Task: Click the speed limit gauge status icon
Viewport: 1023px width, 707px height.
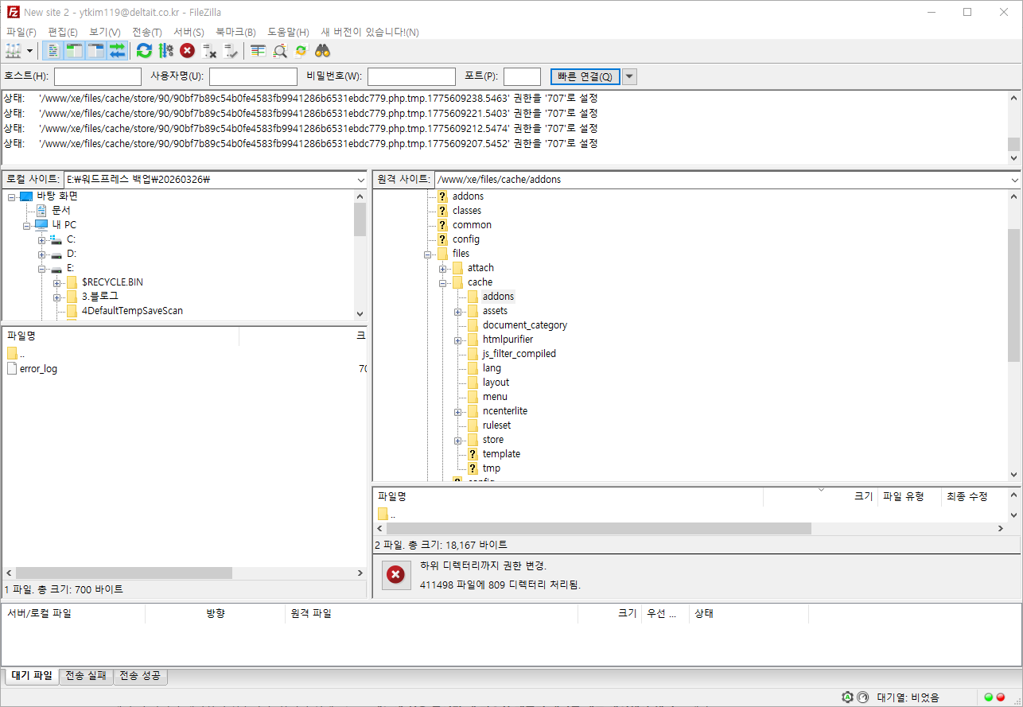Action: [x=862, y=697]
